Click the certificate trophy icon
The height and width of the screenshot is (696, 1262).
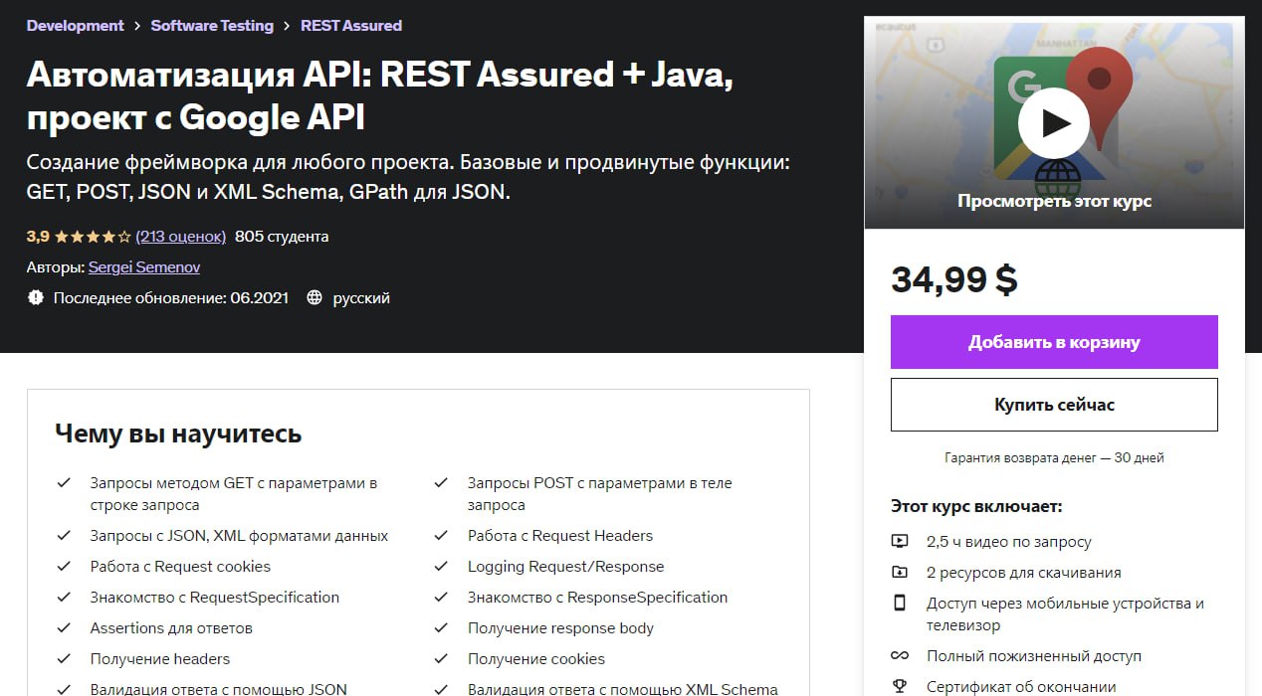tap(900, 687)
